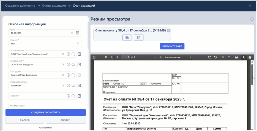Go to Создание документа breadcrumb
257x131 pixels.
point(20,5)
